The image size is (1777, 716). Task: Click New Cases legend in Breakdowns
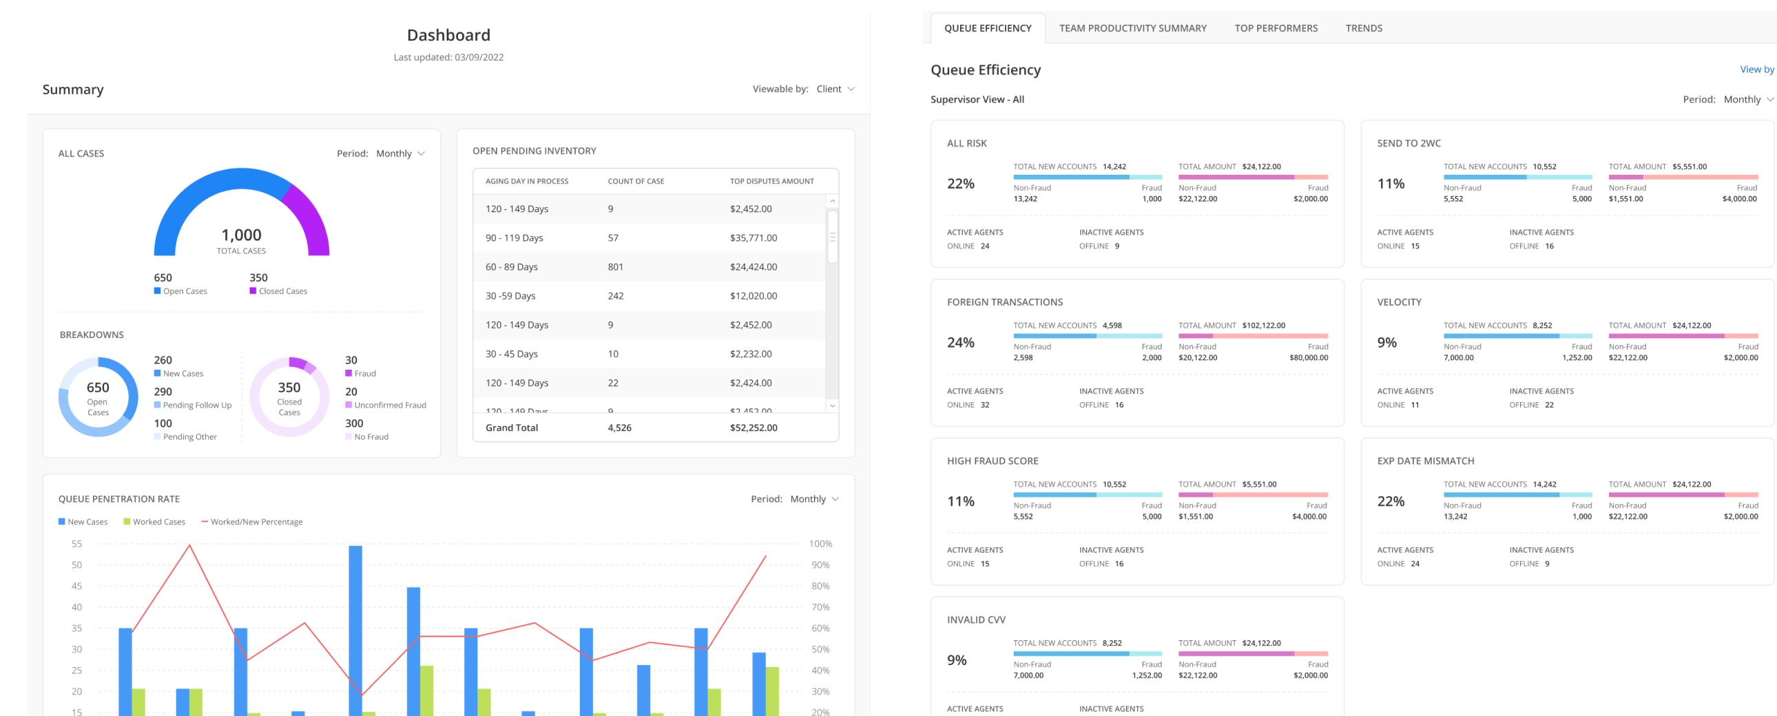tap(178, 373)
